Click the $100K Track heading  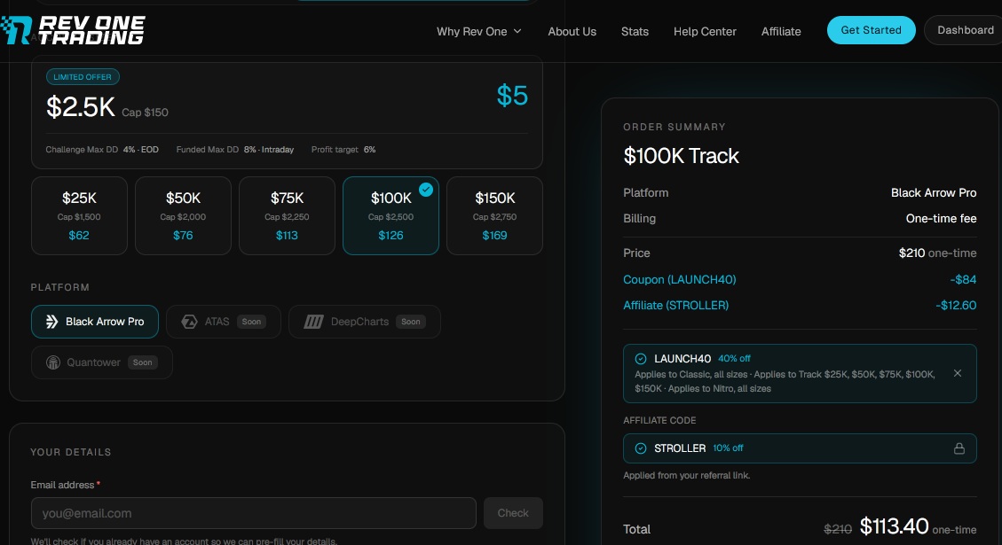pyautogui.click(x=682, y=156)
